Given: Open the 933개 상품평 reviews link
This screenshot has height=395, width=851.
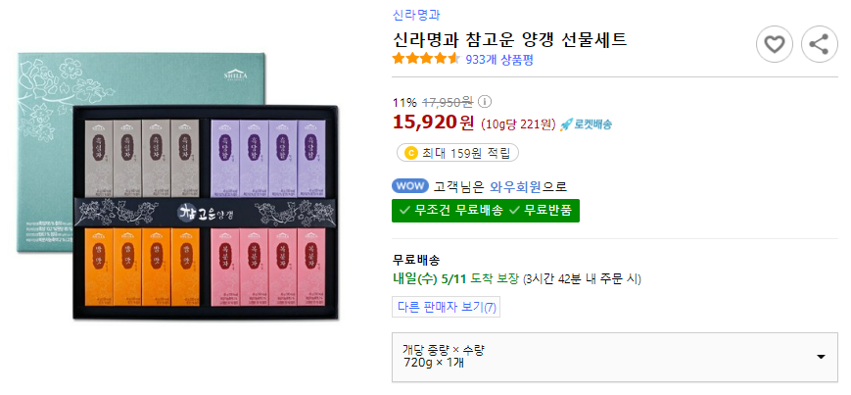Looking at the screenshot, I should coord(499,60).
